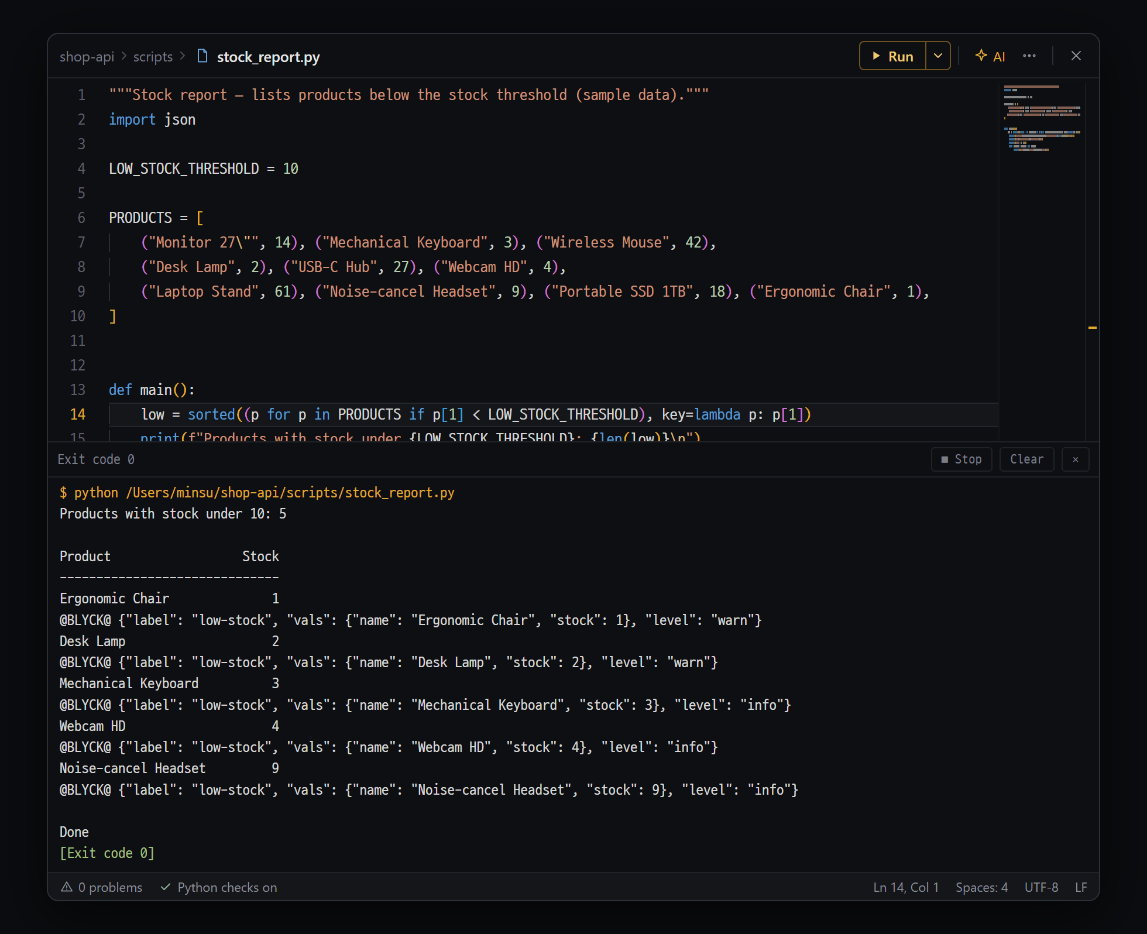Change indentation via Spaces: 4
The image size is (1147, 934).
tap(981, 887)
